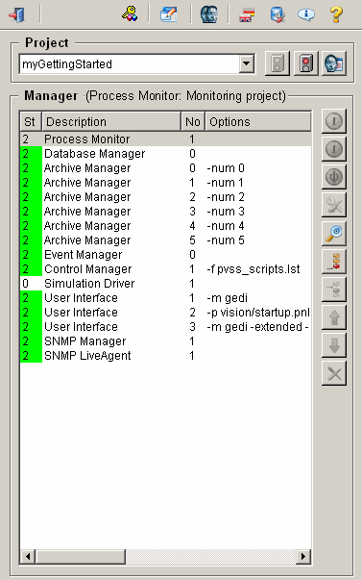The image size is (362, 580).
Task: Click green status cell of Event Manager
Action: (x=31, y=255)
